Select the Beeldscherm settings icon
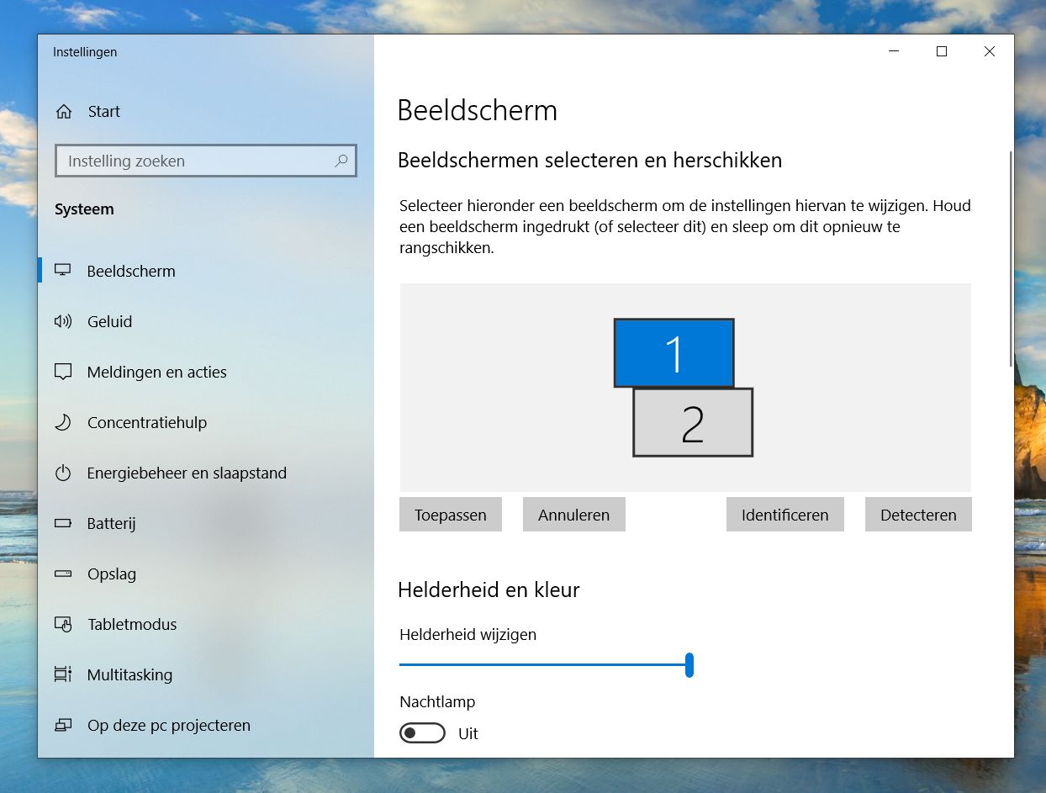Viewport: 1046px width, 793px height. click(x=63, y=271)
